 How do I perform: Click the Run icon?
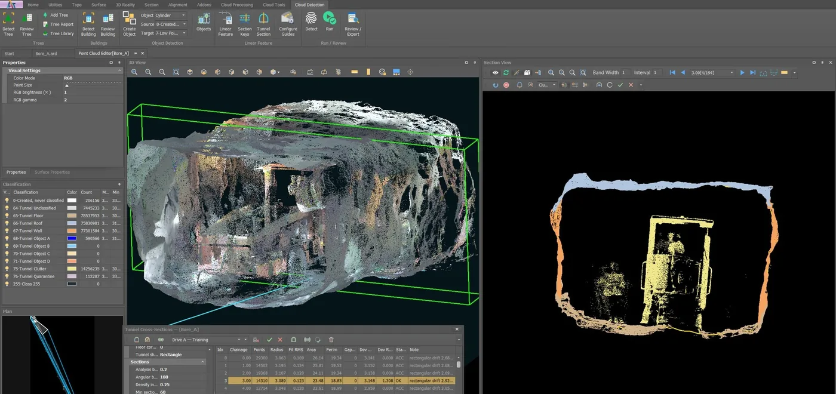(x=330, y=18)
